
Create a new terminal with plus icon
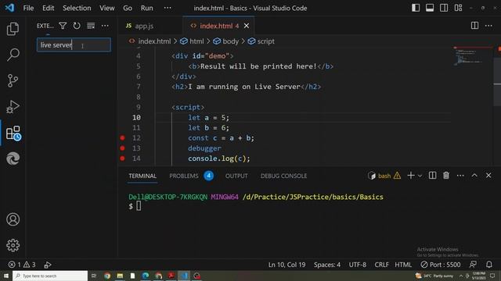pyautogui.click(x=411, y=176)
